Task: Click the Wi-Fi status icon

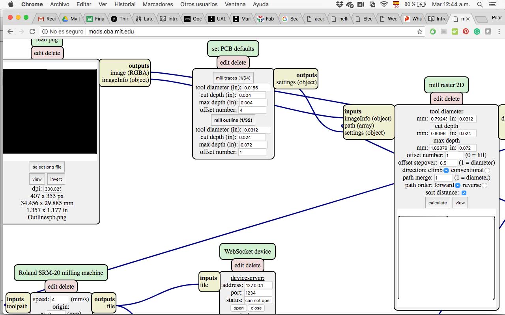Action: [x=384, y=4]
